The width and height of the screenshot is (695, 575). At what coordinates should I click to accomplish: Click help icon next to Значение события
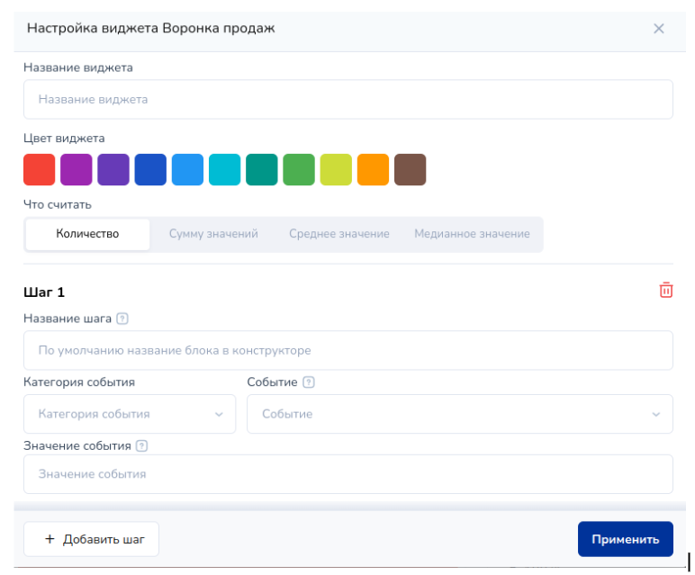(x=142, y=445)
